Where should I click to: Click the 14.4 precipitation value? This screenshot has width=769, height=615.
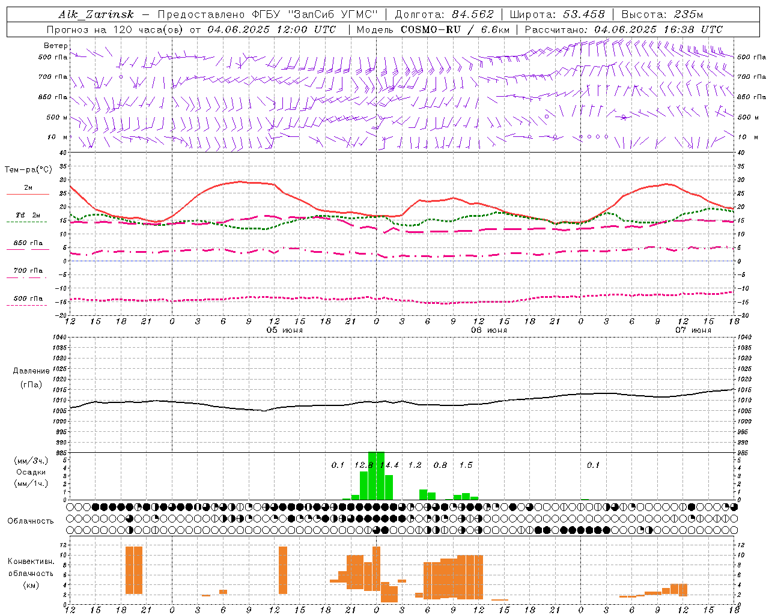(389, 465)
